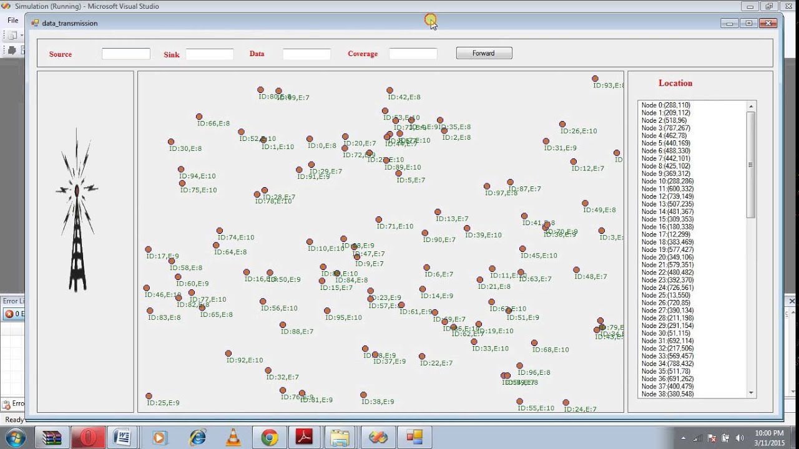
Task: Select the node dot labeled ID:13,E:7
Action: pyautogui.click(x=438, y=212)
